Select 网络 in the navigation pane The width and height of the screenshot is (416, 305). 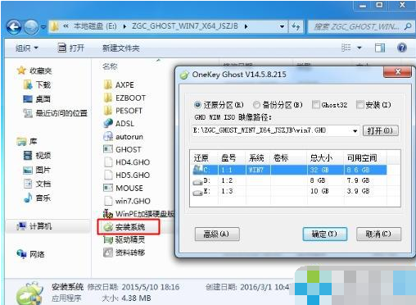pos(30,254)
